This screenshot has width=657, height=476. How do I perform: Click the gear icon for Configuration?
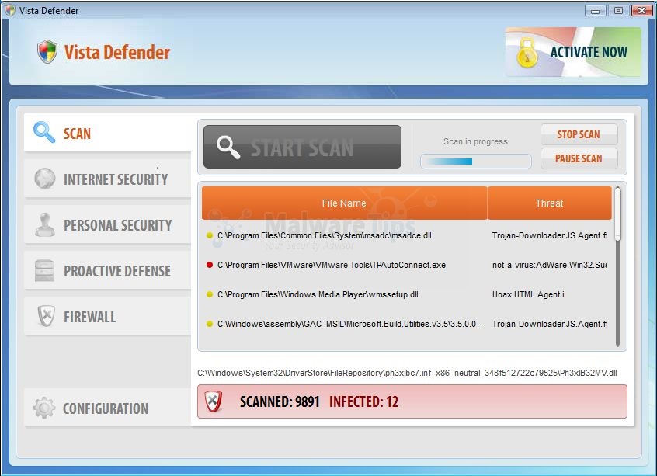44,408
